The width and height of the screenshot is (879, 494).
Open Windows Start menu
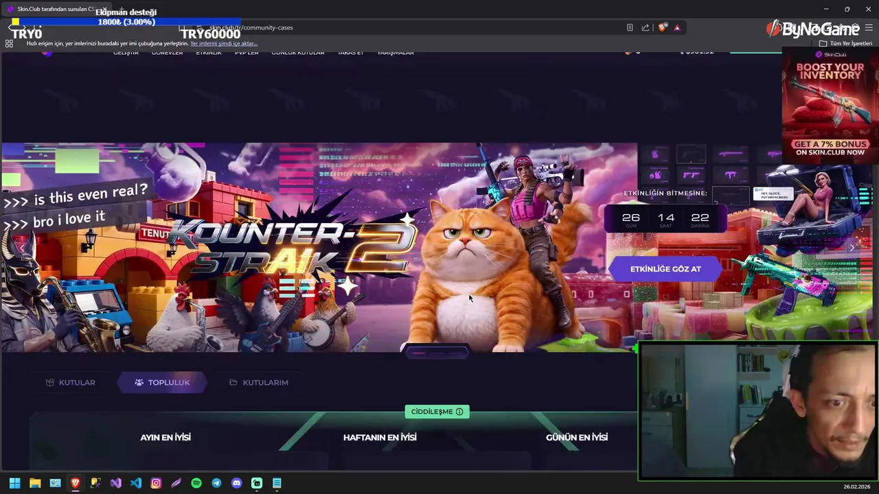14,483
